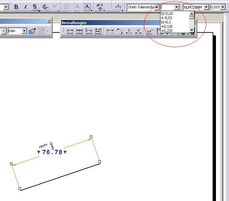The width and height of the screenshot is (229, 201).
Task: Expand the frame A icon arrow
Action: point(92,11)
